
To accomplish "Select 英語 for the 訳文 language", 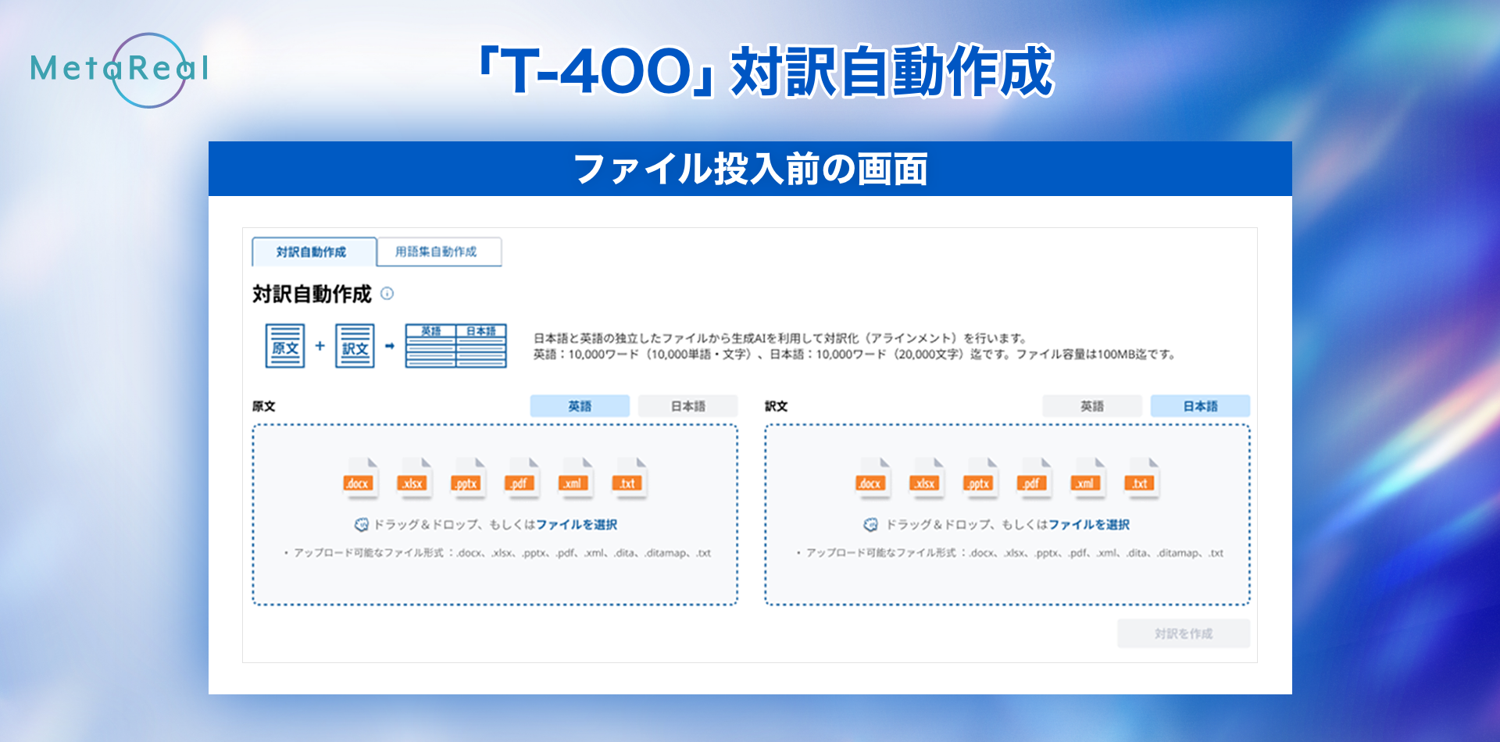I will (x=1092, y=406).
